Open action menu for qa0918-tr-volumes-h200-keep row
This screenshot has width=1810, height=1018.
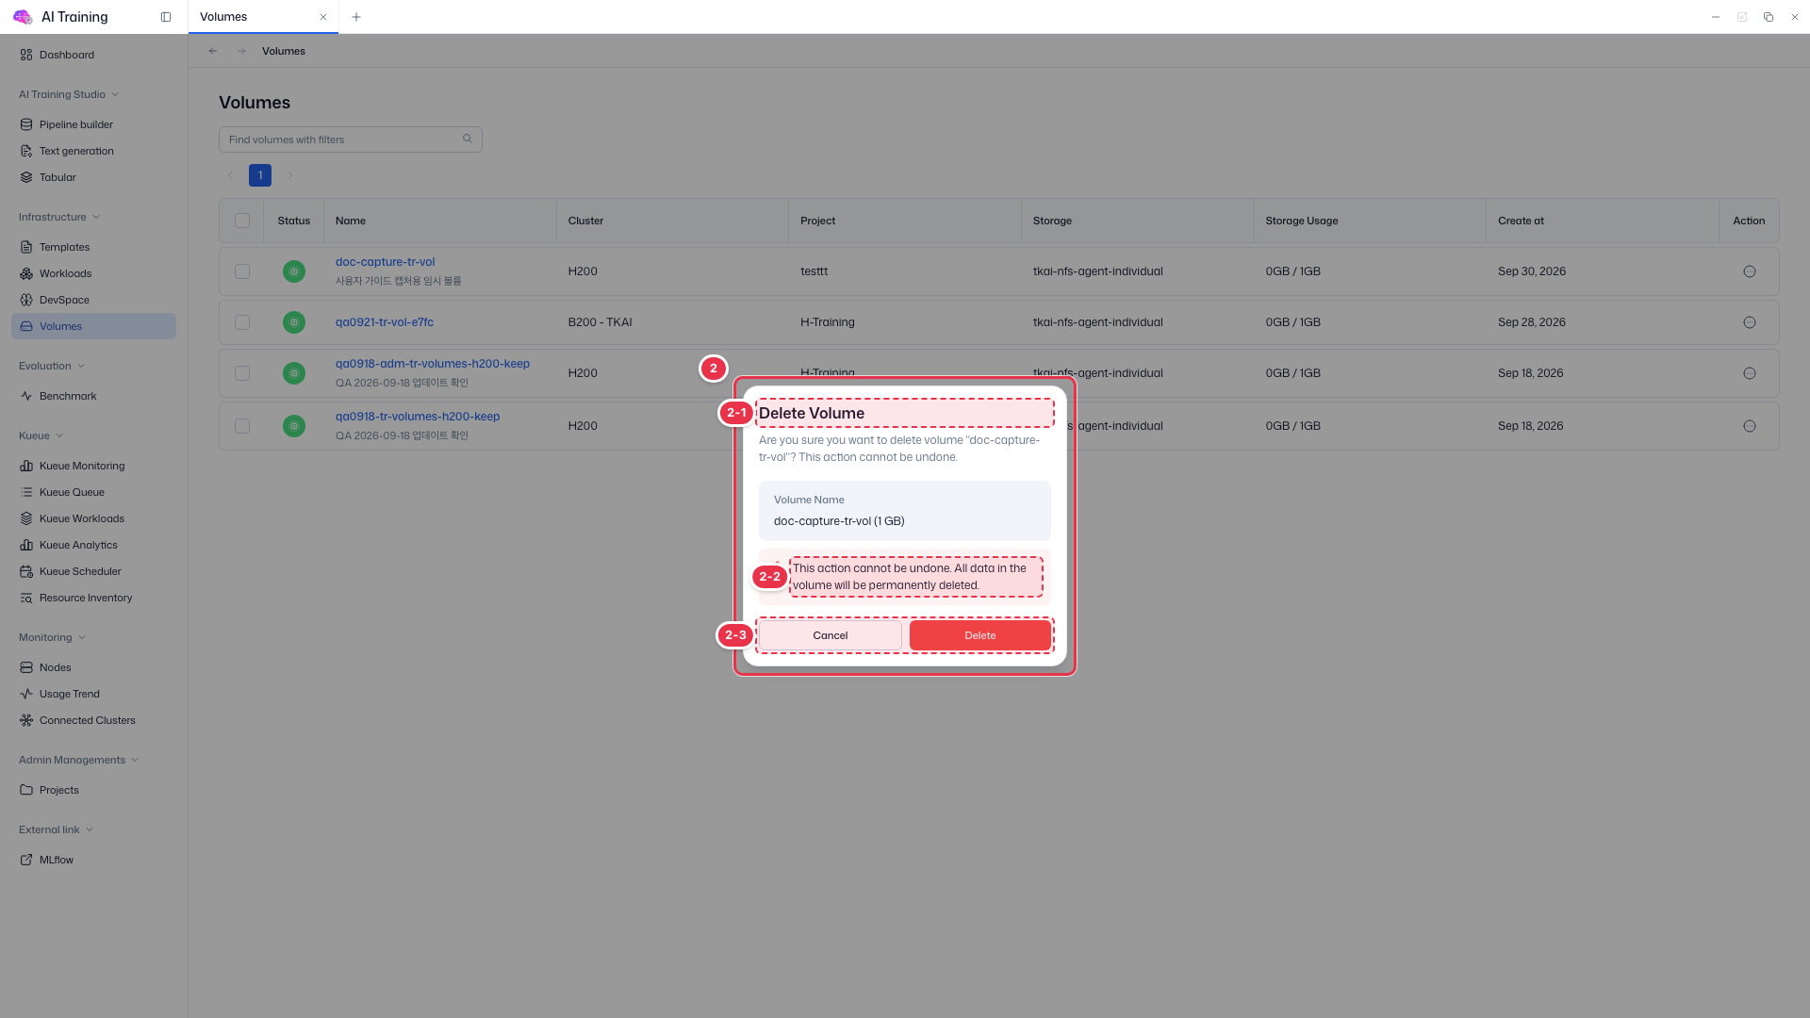point(1750,426)
